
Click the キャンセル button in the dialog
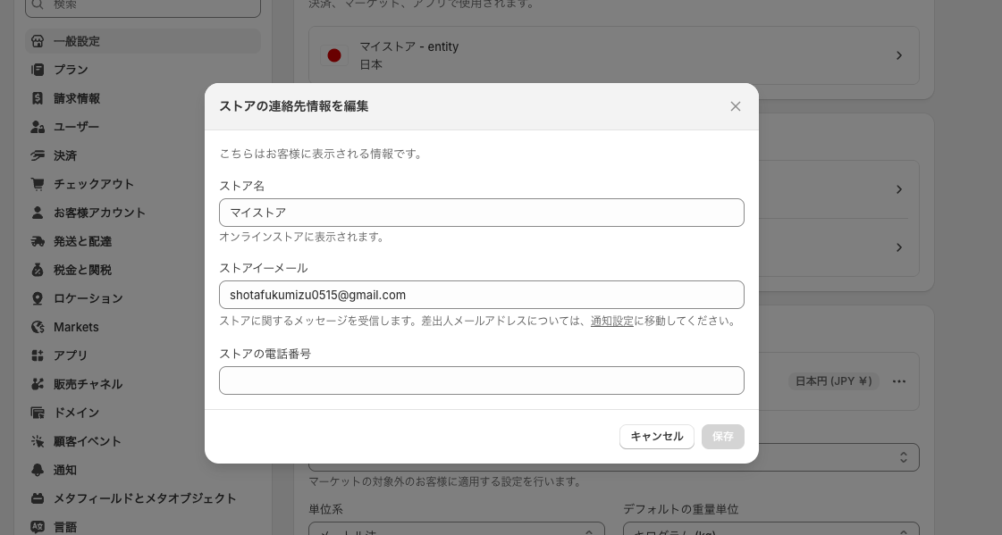657,437
